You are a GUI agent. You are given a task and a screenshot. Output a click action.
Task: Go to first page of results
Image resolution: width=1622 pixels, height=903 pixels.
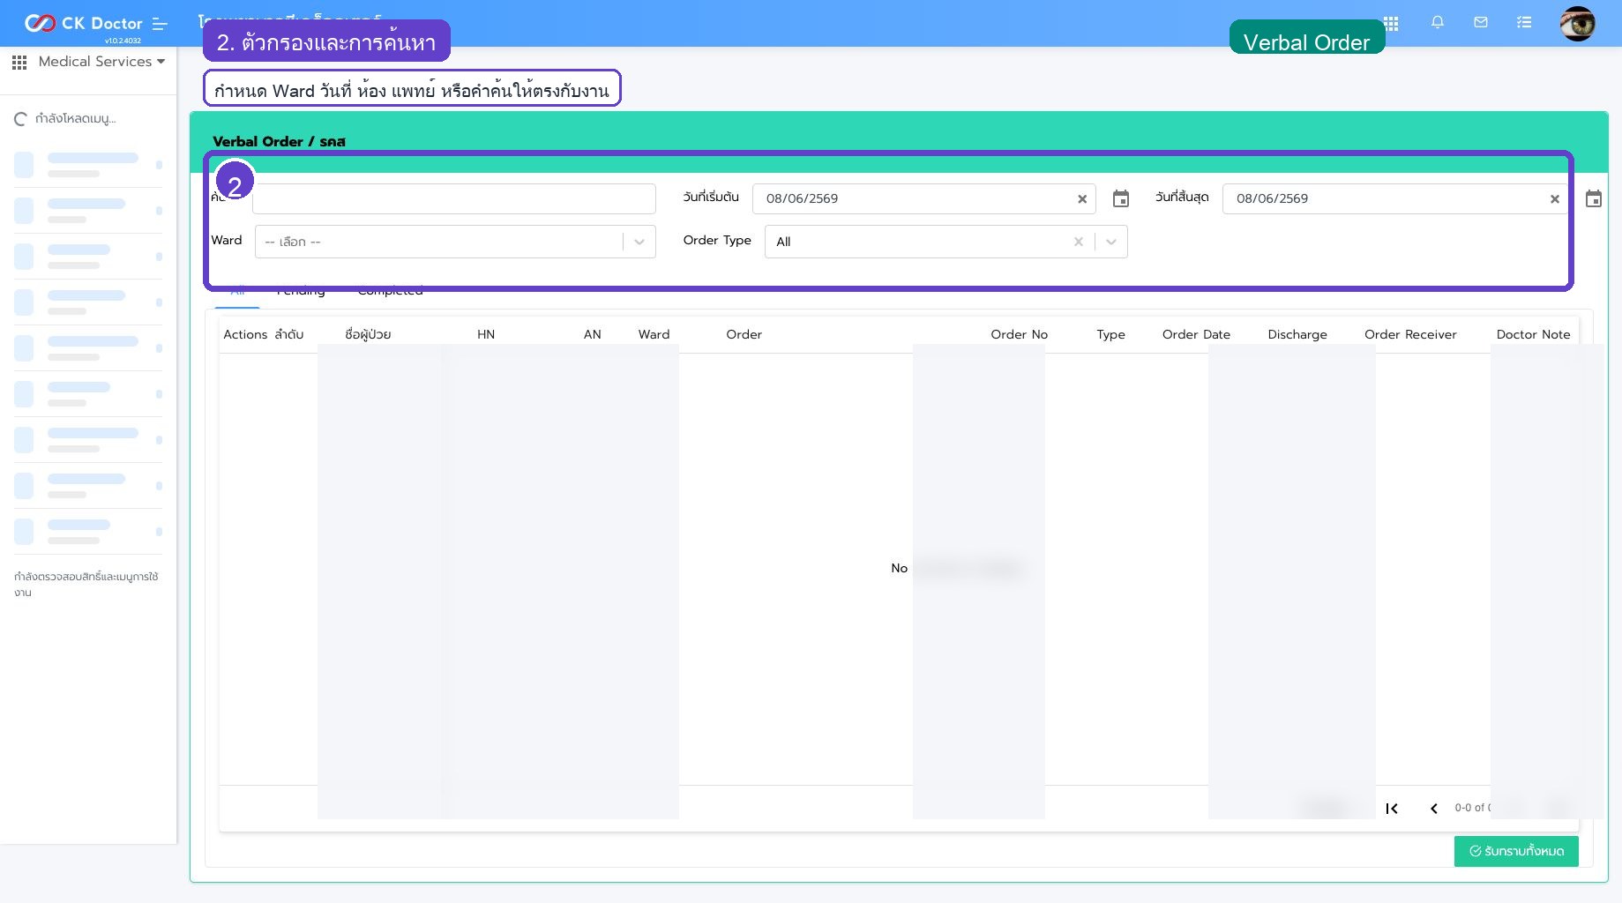[x=1392, y=809]
